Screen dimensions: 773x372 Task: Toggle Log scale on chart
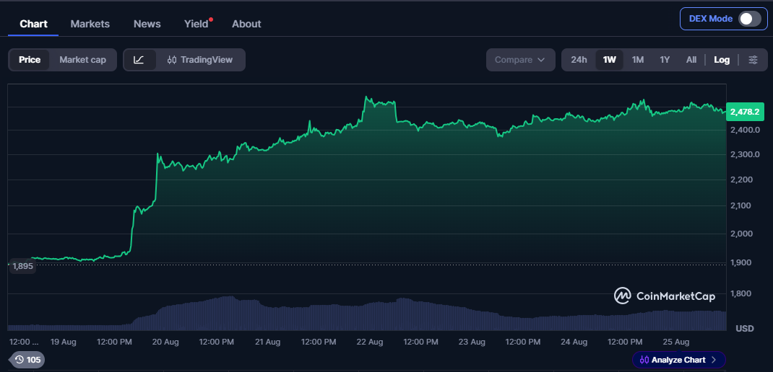click(721, 60)
